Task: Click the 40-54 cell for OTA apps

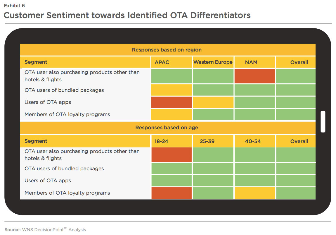Action: [x=254, y=181]
